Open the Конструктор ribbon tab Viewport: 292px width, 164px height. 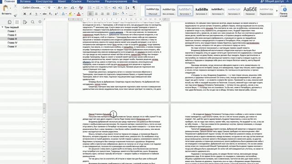pyautogui.click(x=44, y=1)
